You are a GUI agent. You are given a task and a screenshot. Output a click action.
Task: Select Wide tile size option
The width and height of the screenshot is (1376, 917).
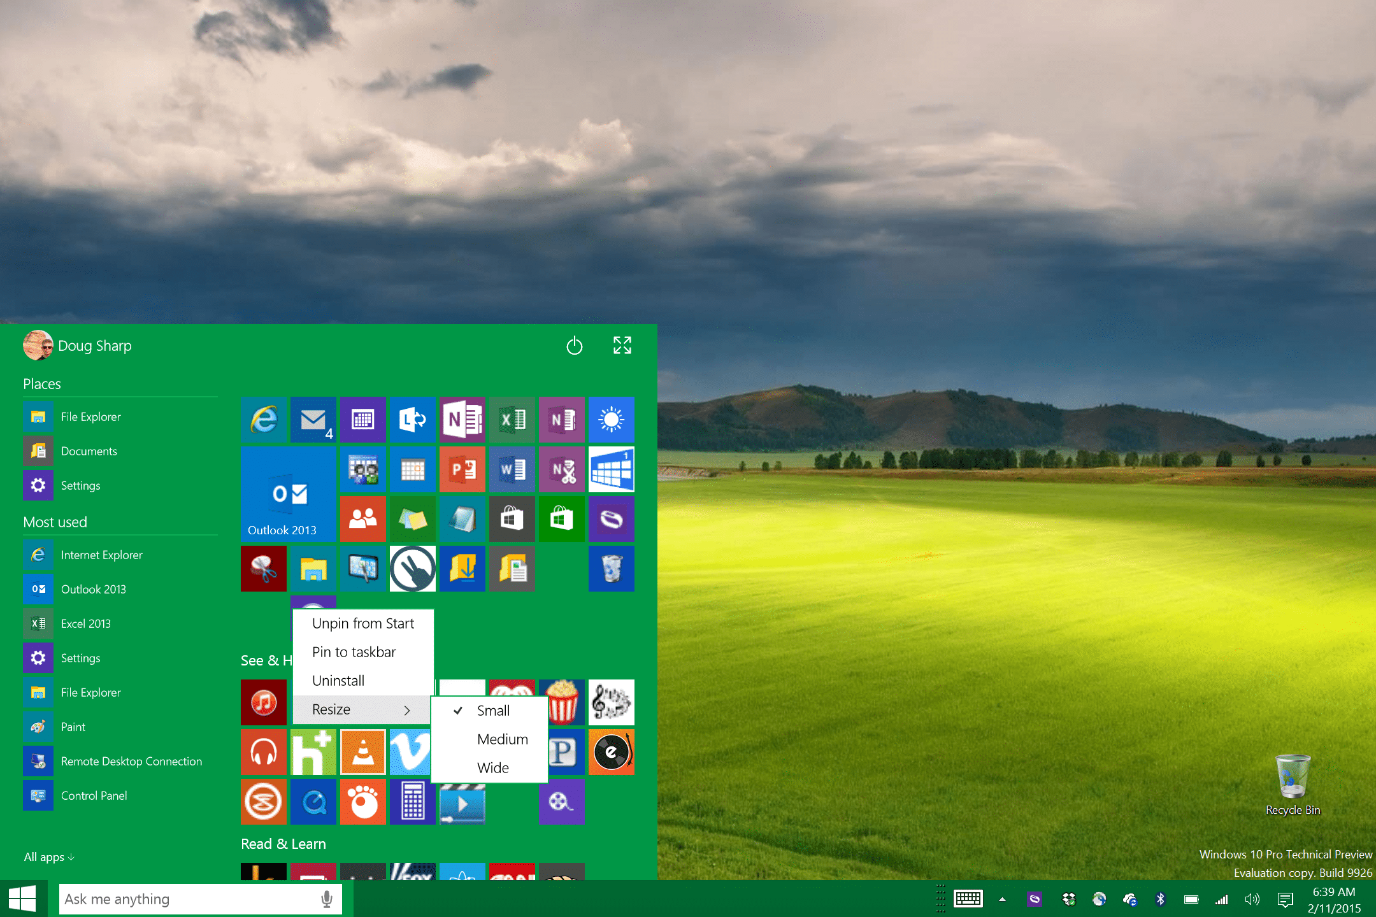pyautogui.click(x=489, y=768)
